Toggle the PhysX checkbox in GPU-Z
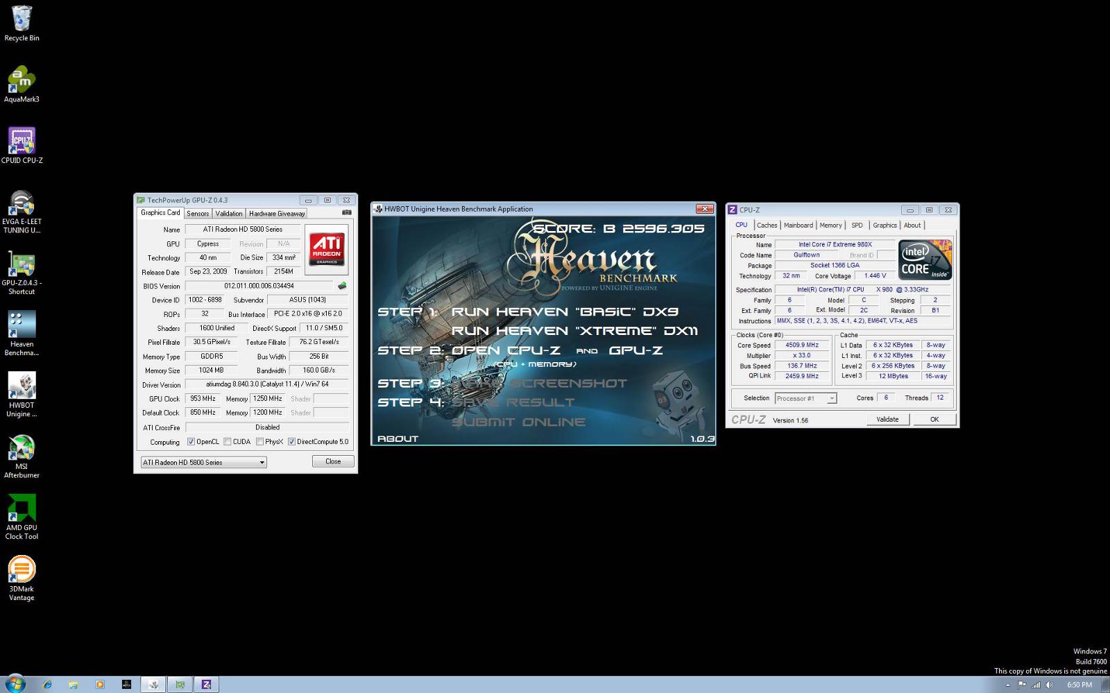 259,442
